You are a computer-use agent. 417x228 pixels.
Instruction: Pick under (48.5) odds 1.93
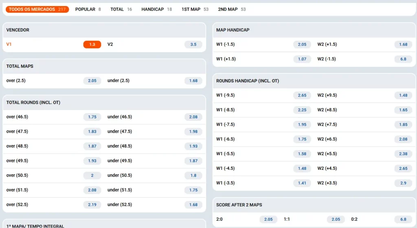(x=193, y=146)
